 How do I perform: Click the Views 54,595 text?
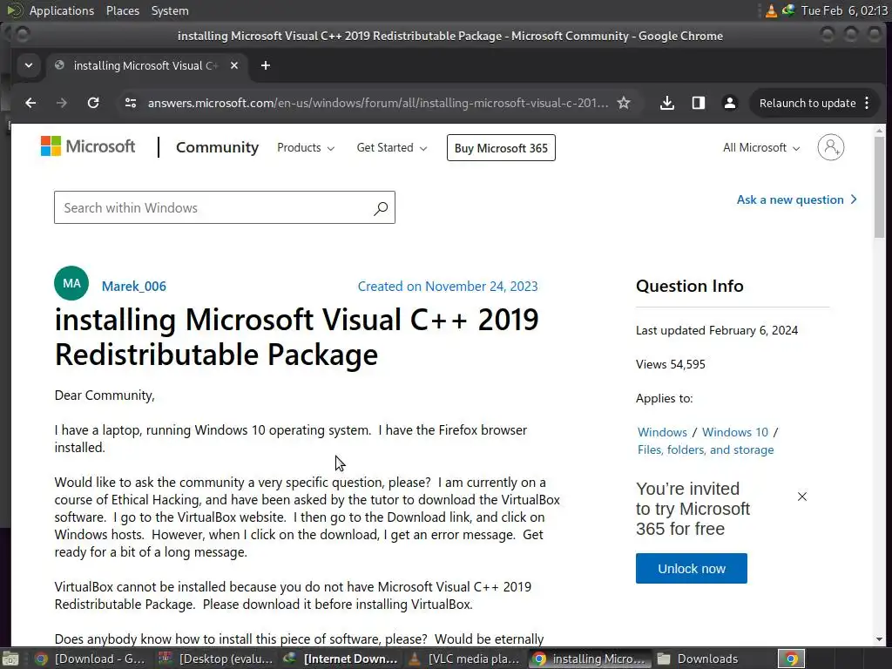pos(671,364)
